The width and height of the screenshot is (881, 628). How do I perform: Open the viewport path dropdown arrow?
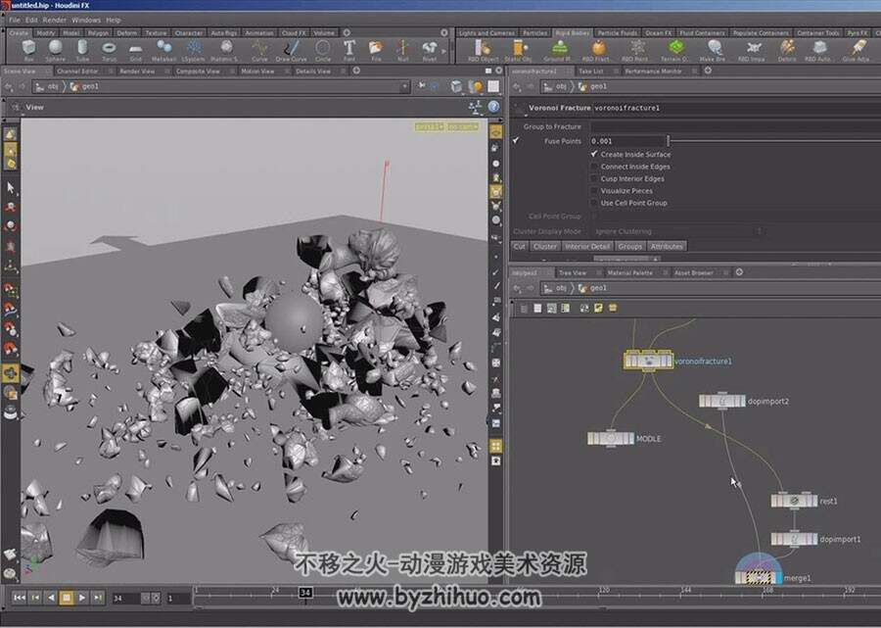[x=404, y=86]
